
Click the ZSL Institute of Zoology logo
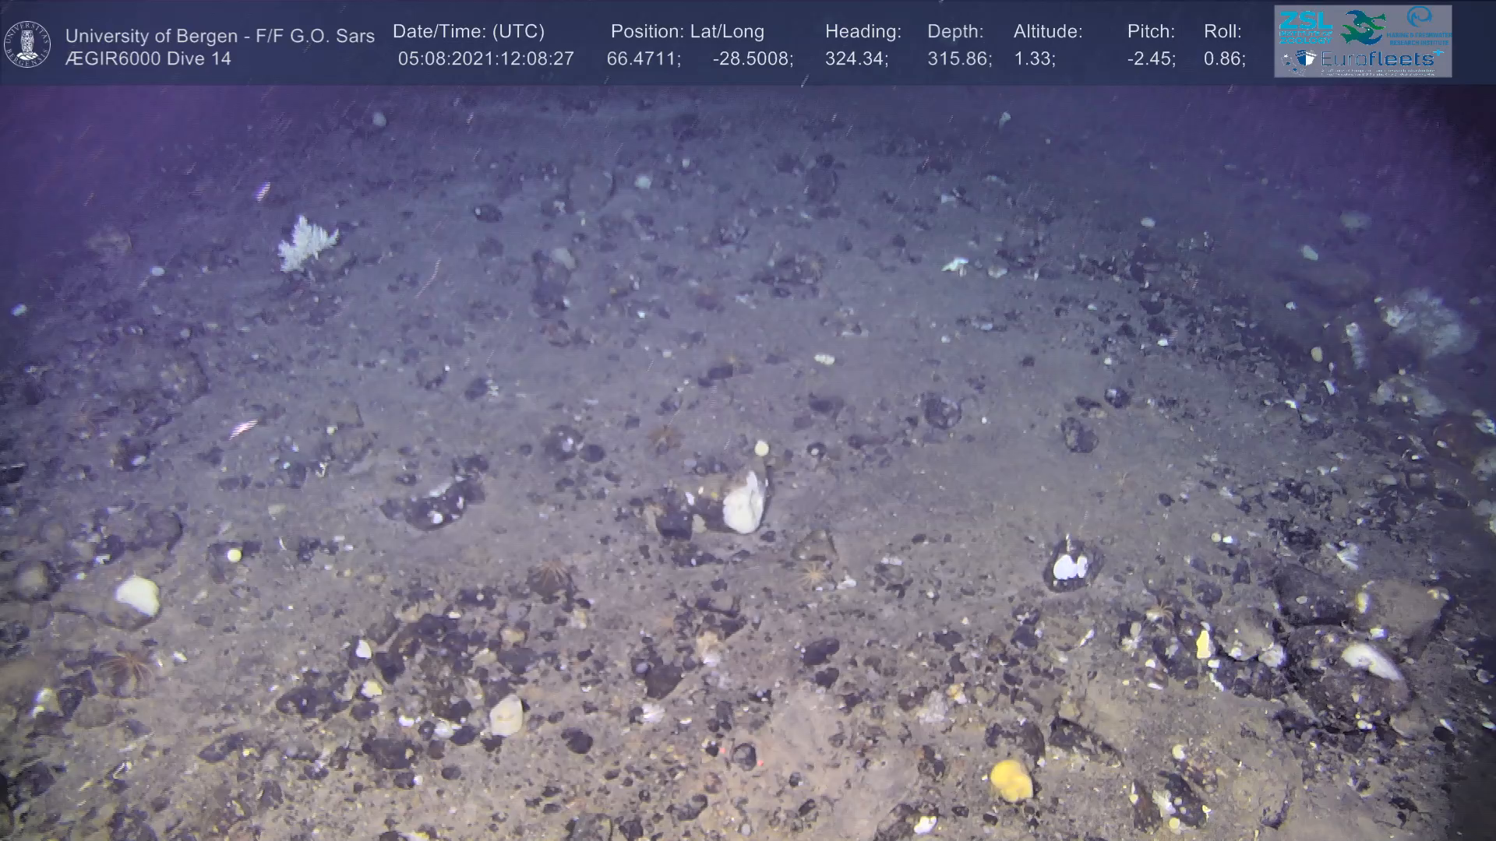pos(1305,26)
